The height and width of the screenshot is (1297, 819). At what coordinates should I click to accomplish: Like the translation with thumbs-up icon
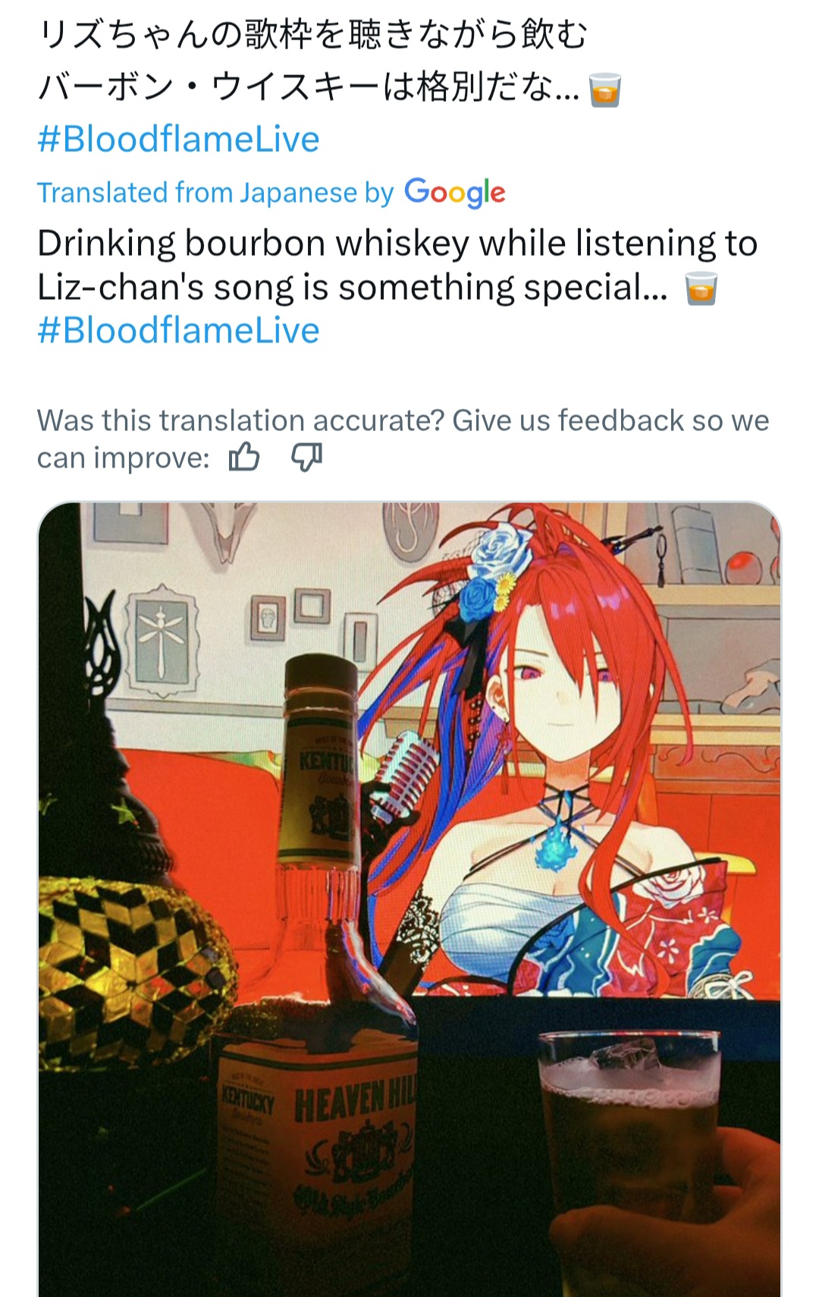244,458
